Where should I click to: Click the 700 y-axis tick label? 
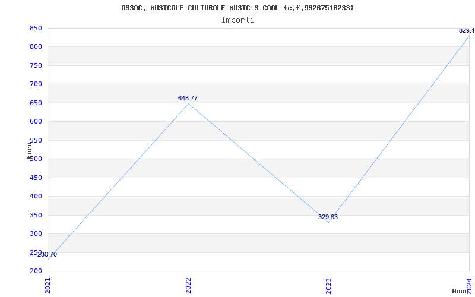(x=36, y=84)
